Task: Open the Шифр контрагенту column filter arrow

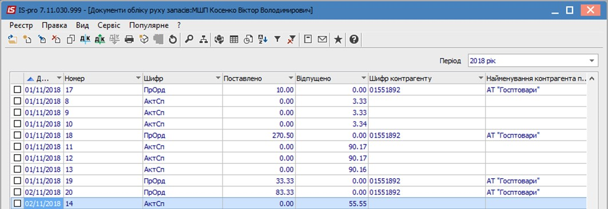Action: [481, 78]
